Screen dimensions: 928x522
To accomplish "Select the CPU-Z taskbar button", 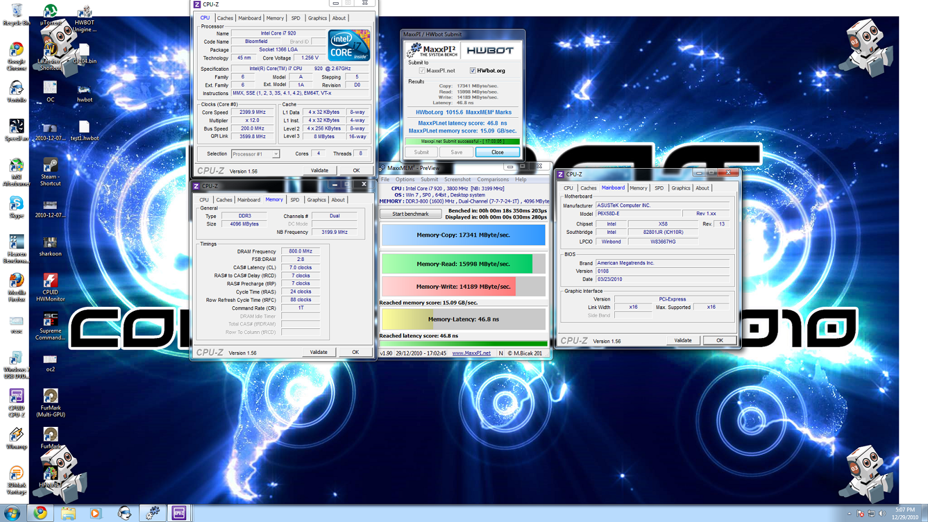I will pos(179,513).
